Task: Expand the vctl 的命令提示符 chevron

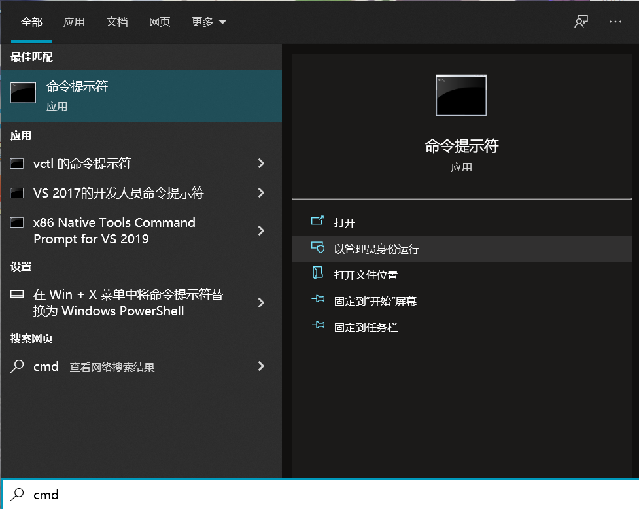Action: (x=261, y=164)
